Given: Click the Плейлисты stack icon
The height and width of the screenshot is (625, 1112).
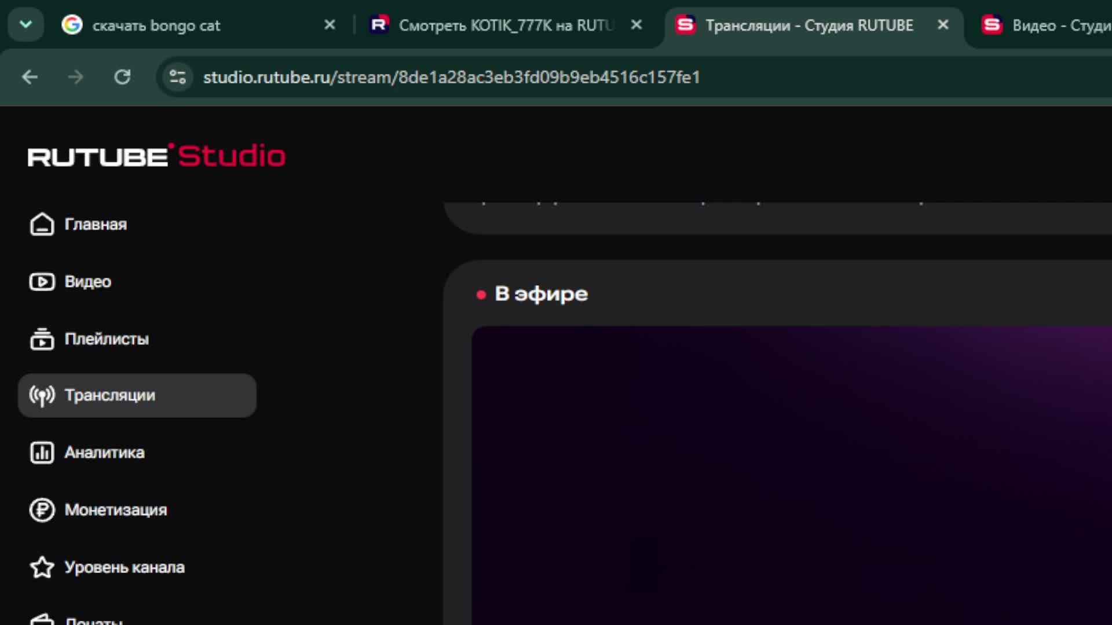Looking at the screenshot, I should [x=42, y=339].
